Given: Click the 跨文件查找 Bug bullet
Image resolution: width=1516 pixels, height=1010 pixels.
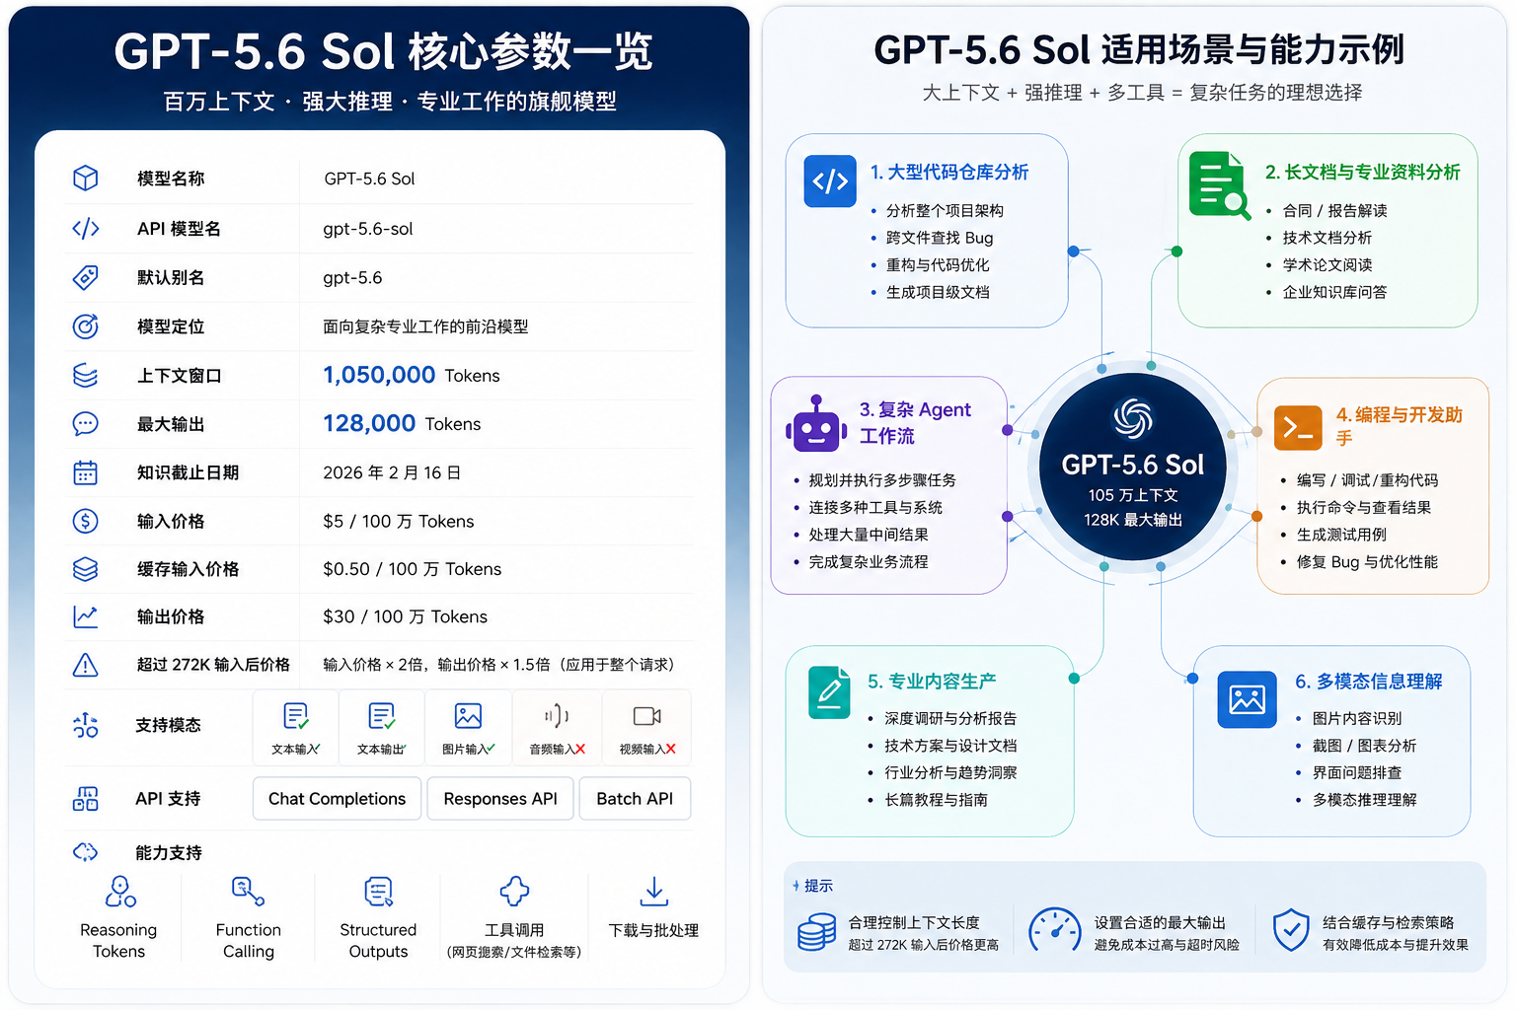Looking at the screenshot, I should (x=940, y=238).
